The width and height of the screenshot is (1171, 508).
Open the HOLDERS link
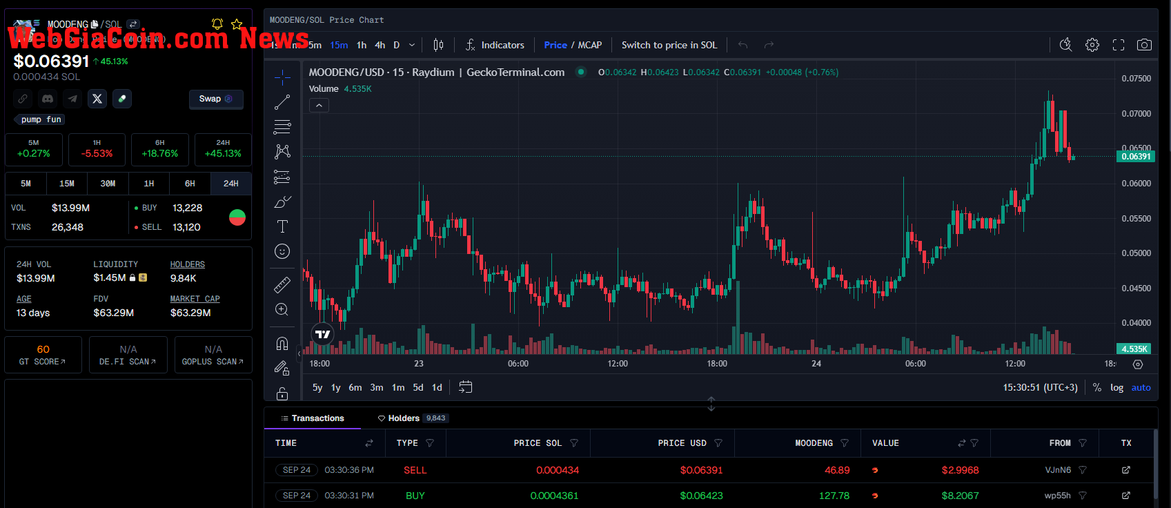click(188, 264)
